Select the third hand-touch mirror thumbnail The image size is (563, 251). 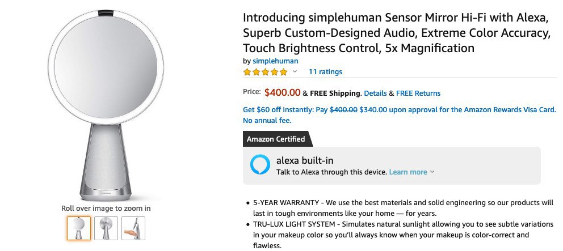pos(133,228)
